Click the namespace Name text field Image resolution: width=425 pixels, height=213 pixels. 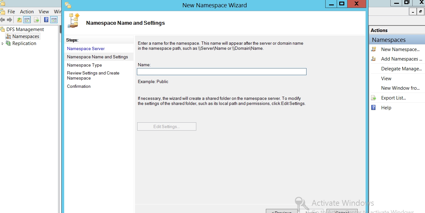click(221, 72)
